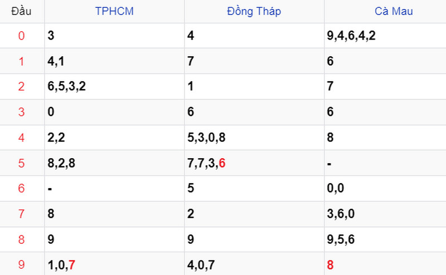Viewport: 446px width, 275px height.
Task: Select the red row label 5
Action: coord(21,163)
